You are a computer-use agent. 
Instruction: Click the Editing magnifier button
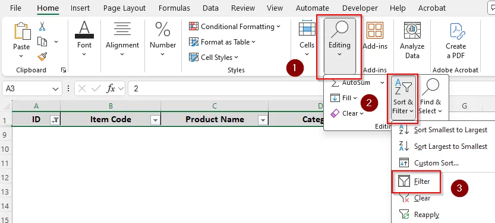pyautogui.click(x=340, y=46)
